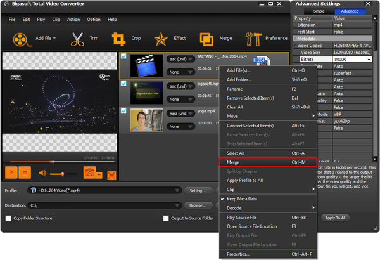
Task: Open Add File dropdown arrow
Action: (54, 38)
